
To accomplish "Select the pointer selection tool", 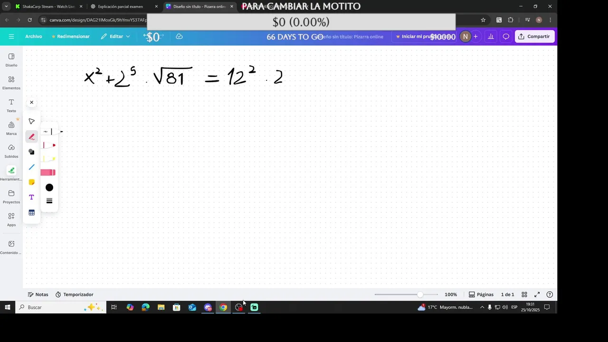I will 32,122.
